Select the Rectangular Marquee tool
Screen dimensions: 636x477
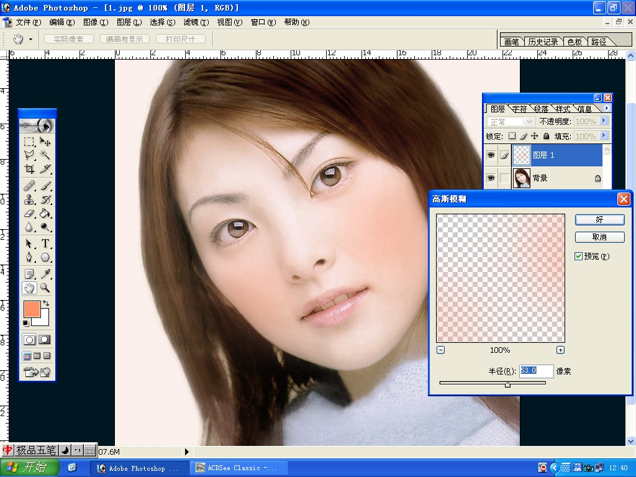29,142
